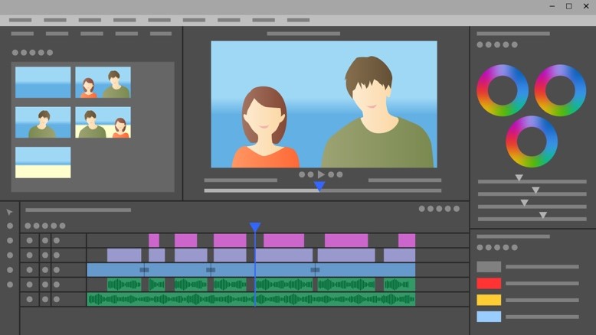Screen dimensions: 596x335
Task: Toggle first dot on bottom audio track header
Action: tap(30, 299)
